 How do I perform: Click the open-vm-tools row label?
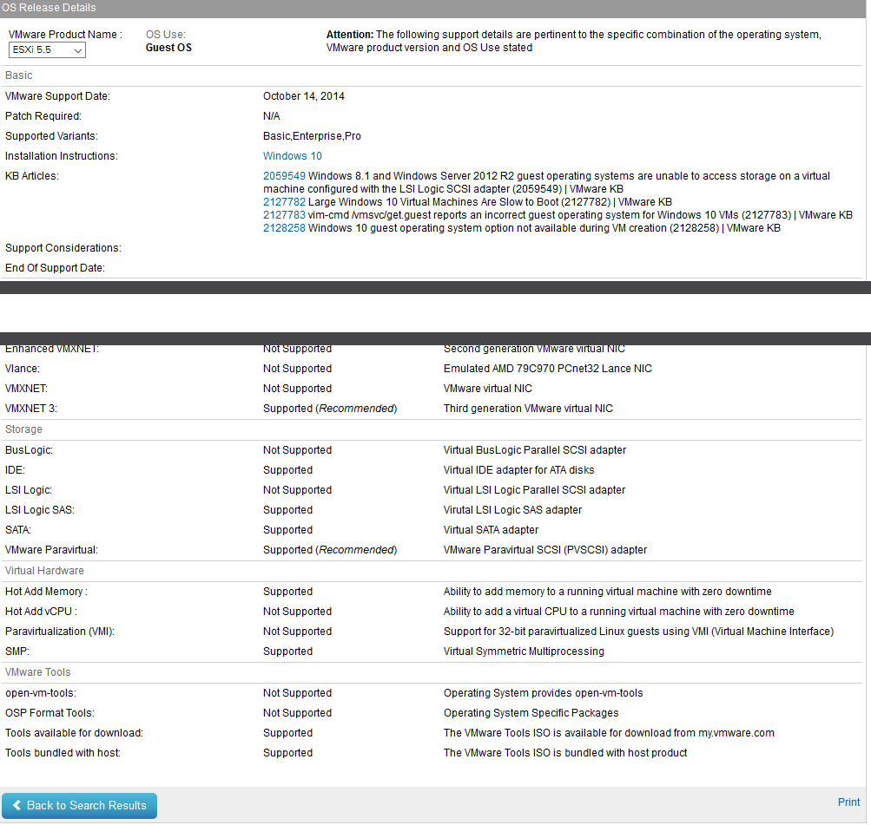[x=41, y=693]
